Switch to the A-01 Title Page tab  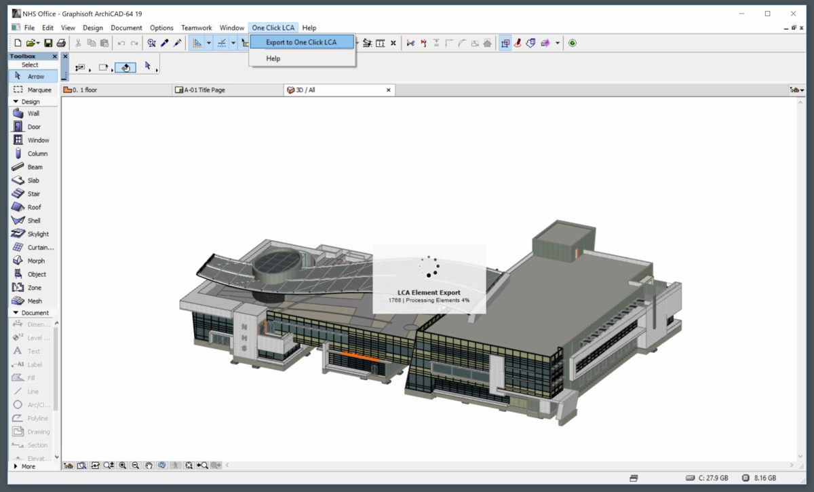228,90
